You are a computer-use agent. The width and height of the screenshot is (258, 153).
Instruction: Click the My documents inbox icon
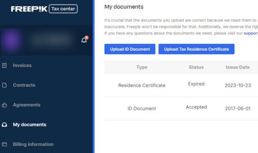click(x=5, y=125)
